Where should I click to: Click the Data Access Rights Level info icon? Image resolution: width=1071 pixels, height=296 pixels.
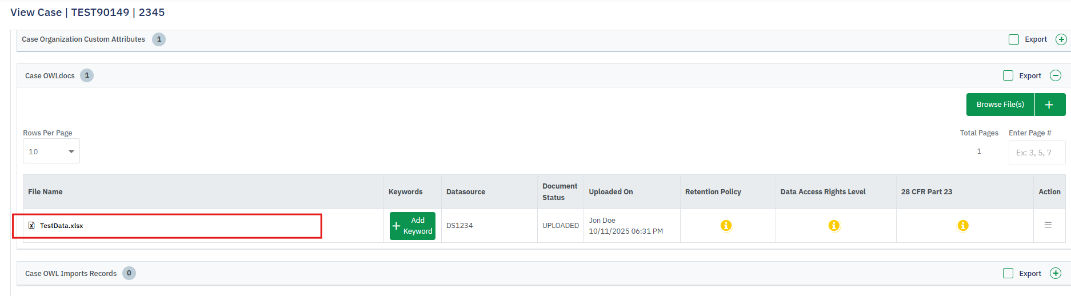tap(834, 226)
